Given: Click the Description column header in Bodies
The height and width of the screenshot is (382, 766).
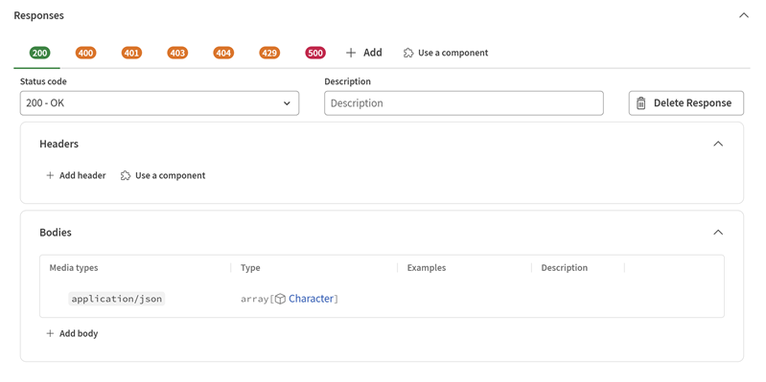Looking at the screenshot, I should [x=565, y=268].
